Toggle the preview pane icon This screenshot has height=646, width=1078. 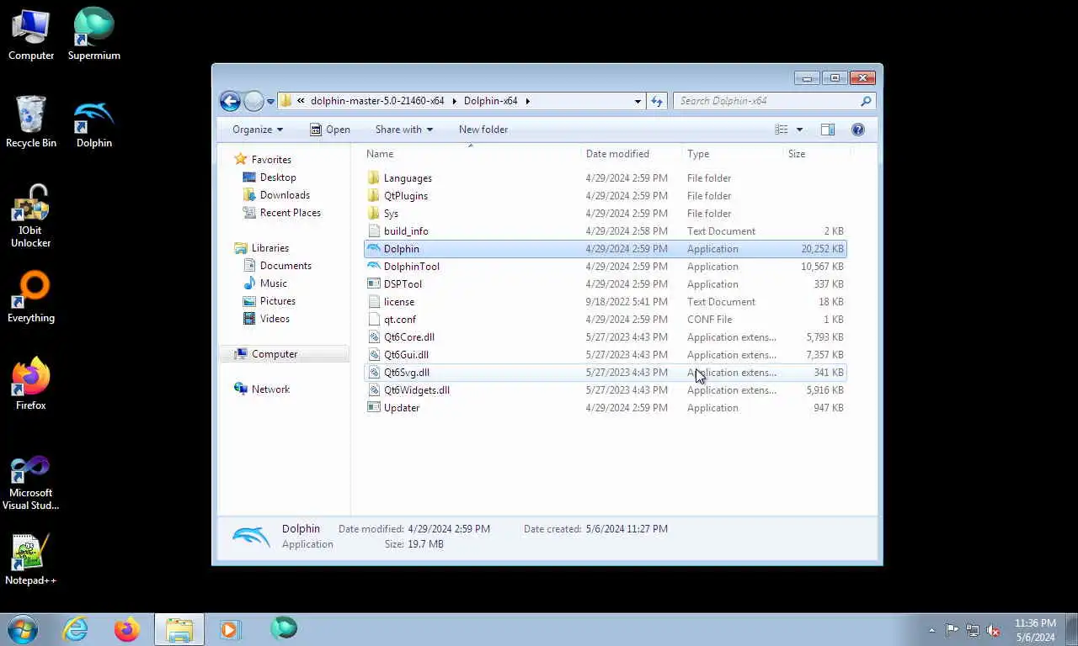pos(828,130)
